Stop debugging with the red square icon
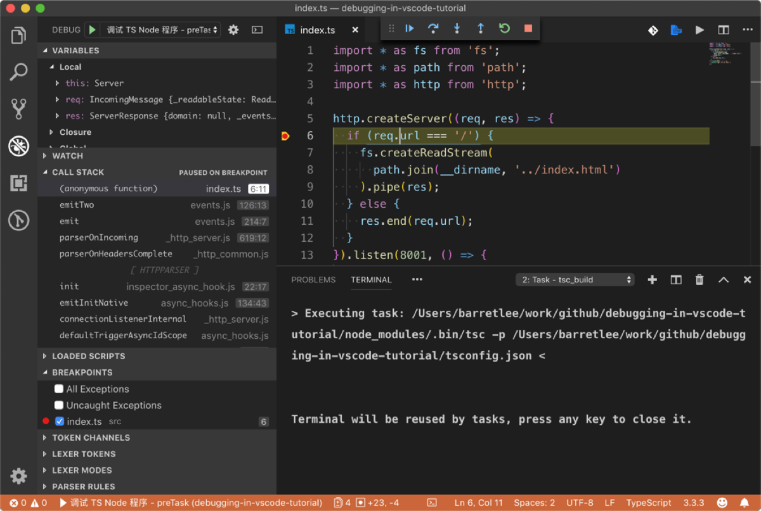 [x=528, y=28]
